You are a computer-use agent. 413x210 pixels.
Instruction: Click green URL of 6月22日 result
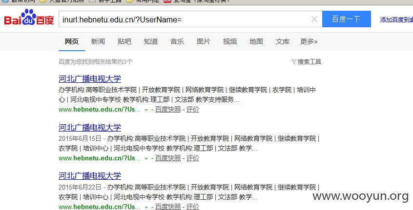99,207
